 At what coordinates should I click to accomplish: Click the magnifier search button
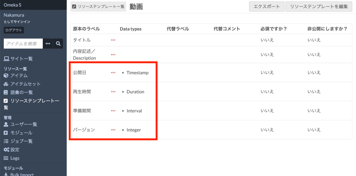pos(58,44)
